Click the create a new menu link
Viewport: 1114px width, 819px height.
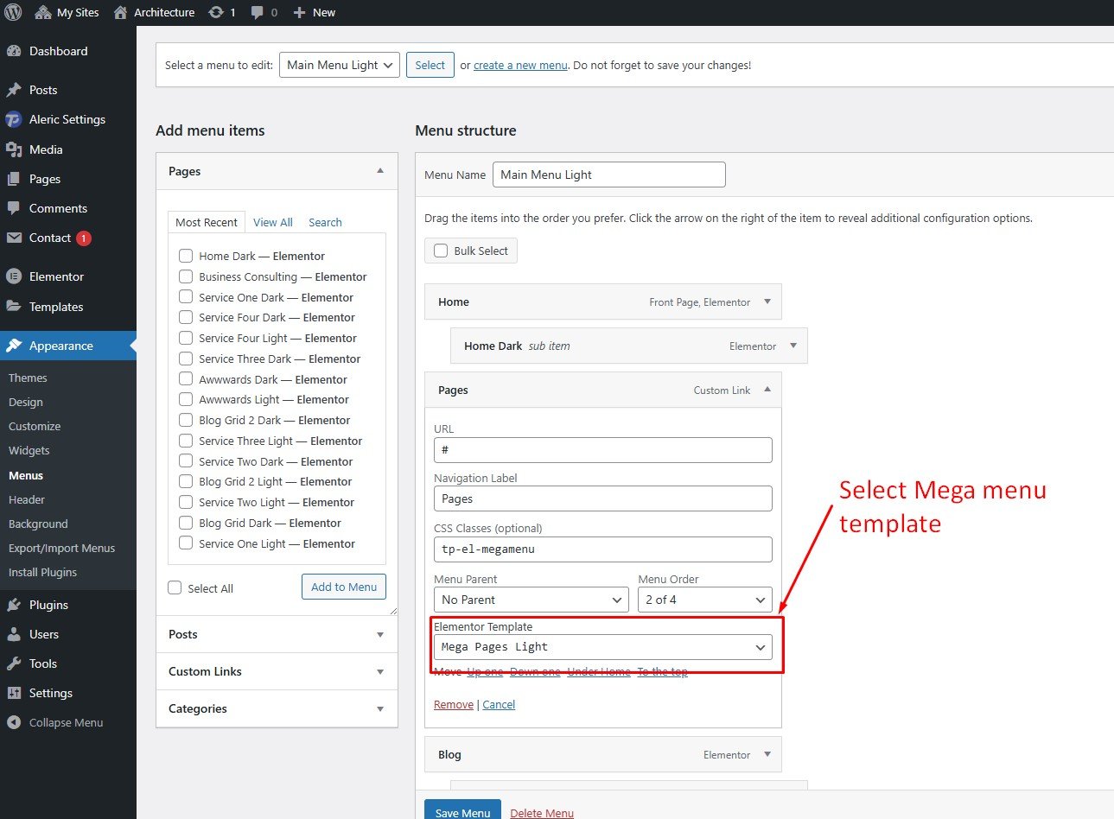pos(520,65)
